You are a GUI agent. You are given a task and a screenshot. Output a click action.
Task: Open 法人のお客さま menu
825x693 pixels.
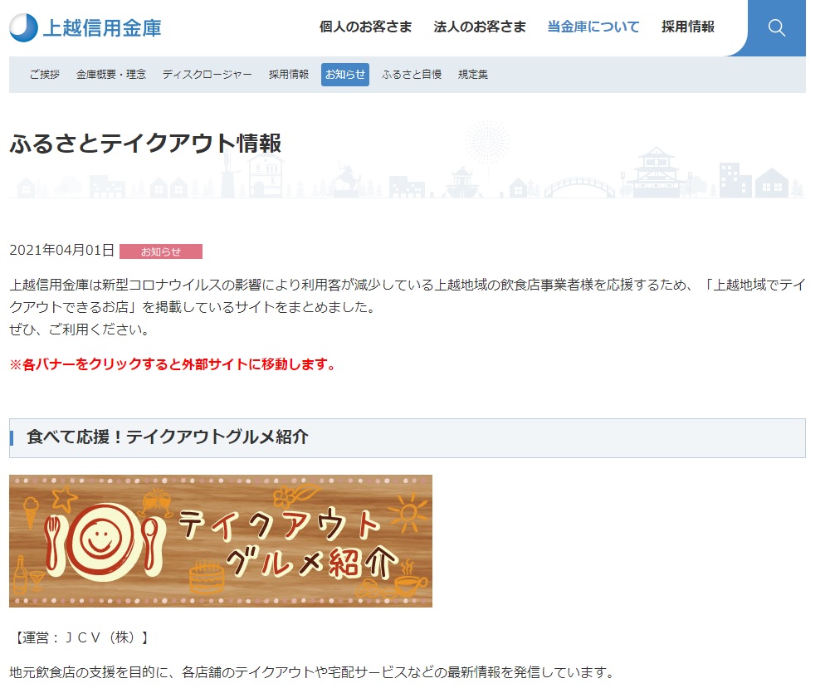click(480, 27)
